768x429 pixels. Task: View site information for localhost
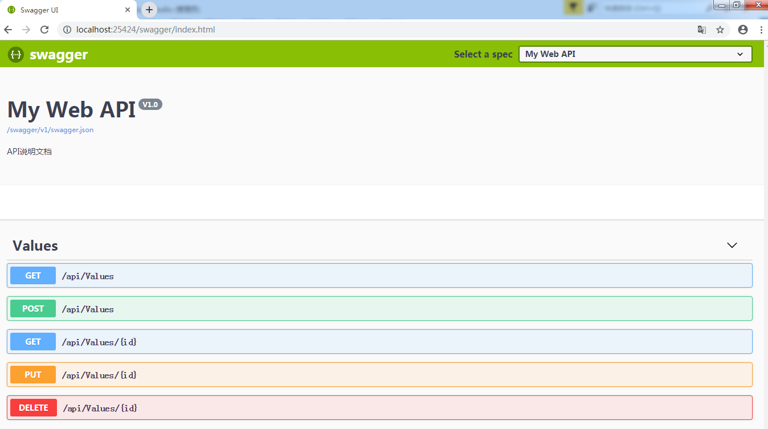pos(67,30)
